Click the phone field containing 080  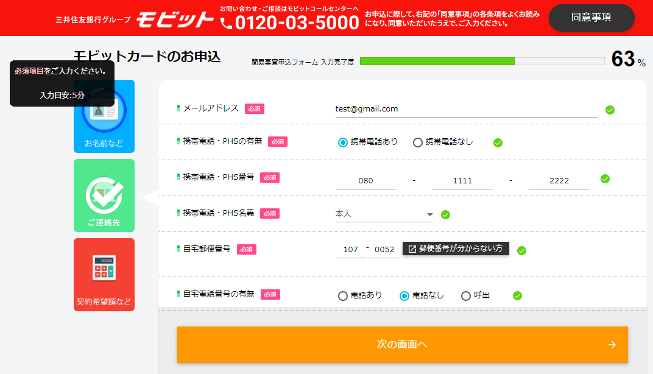tap(365, 181)
